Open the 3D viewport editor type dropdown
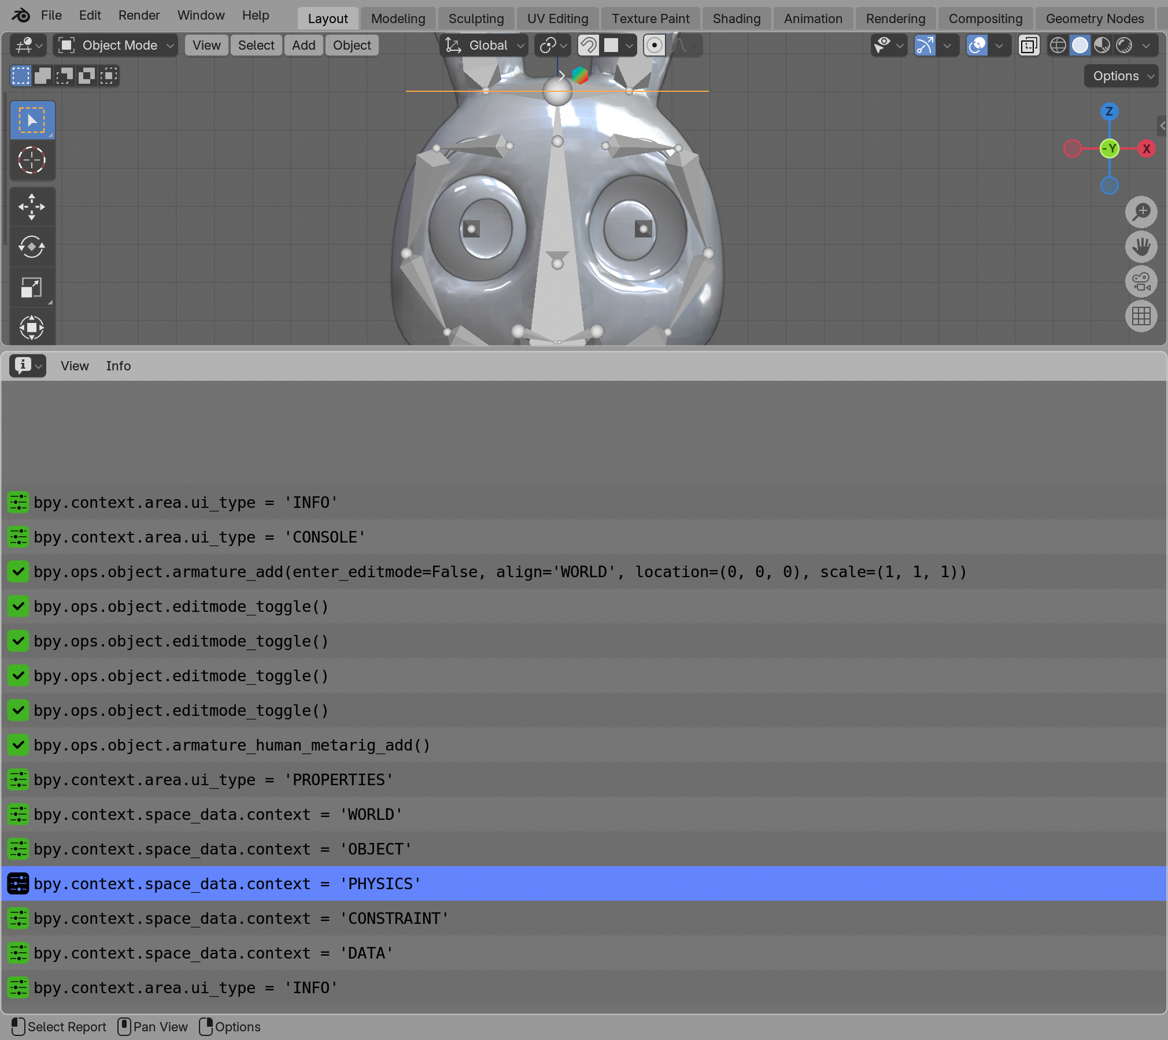Viewport: 1168px width, 1040px height. (x=29, y=45)
